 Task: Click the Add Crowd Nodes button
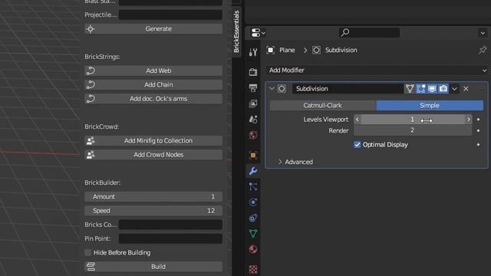click(153, 155)
